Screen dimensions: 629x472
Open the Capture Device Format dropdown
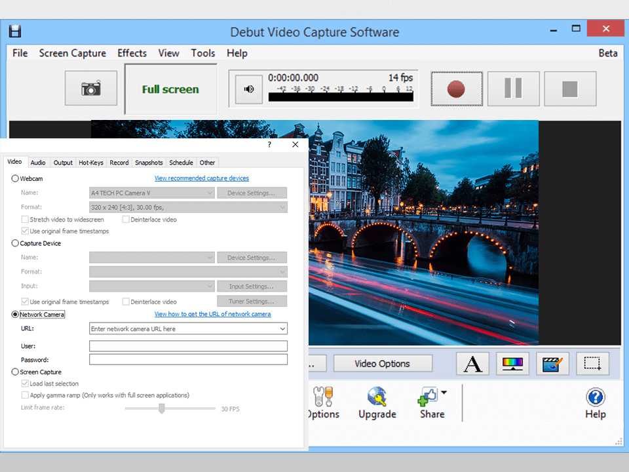tap(188, 272)
